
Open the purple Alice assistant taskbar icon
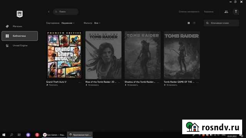tap(28, 135)
